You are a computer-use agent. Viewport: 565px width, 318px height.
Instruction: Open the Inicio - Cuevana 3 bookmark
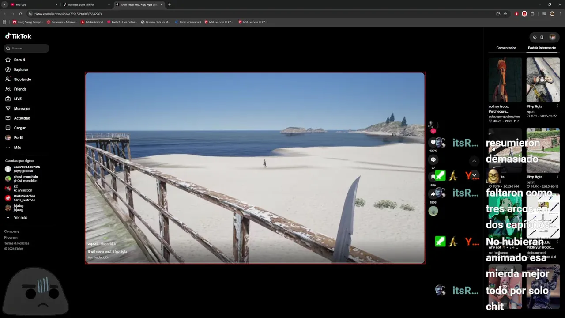point(188,22)
